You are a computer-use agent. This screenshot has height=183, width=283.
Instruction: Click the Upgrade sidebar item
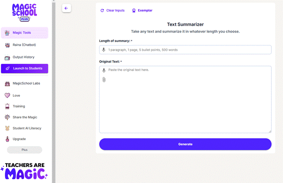pos(19,139)
